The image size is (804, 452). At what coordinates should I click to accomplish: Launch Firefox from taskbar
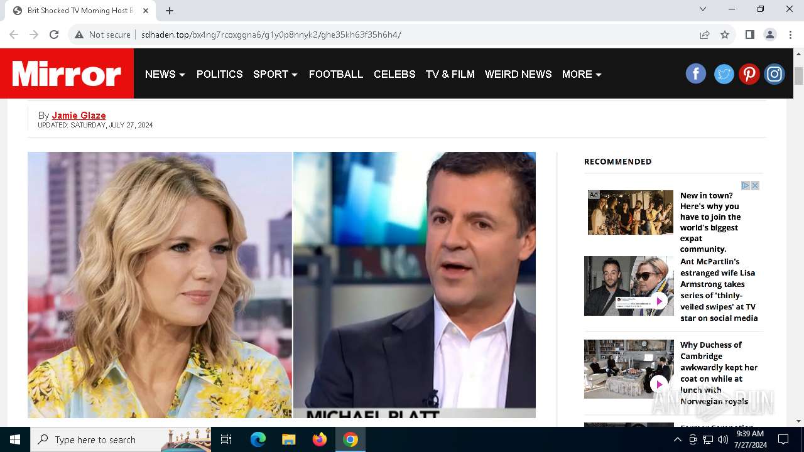(x=320, y=439)
